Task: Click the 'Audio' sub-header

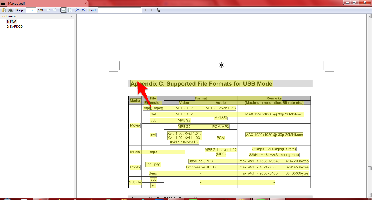Action: click(221, 103)
